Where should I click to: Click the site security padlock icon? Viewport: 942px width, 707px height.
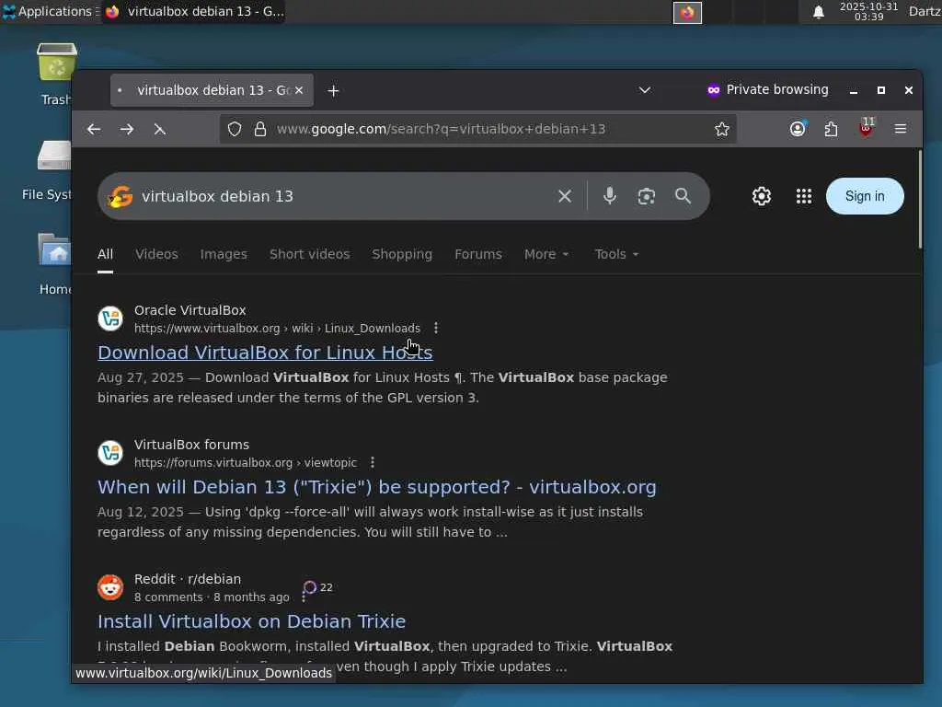click(x=260, y=129)
